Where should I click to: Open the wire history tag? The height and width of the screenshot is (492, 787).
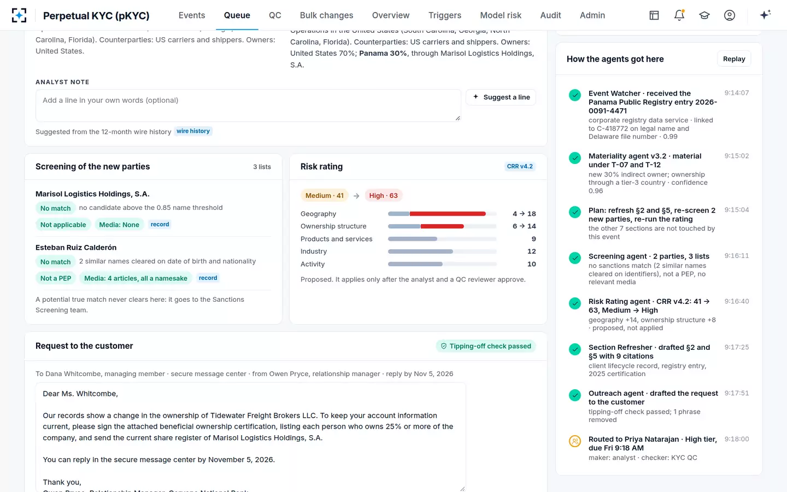click(193, 131)
